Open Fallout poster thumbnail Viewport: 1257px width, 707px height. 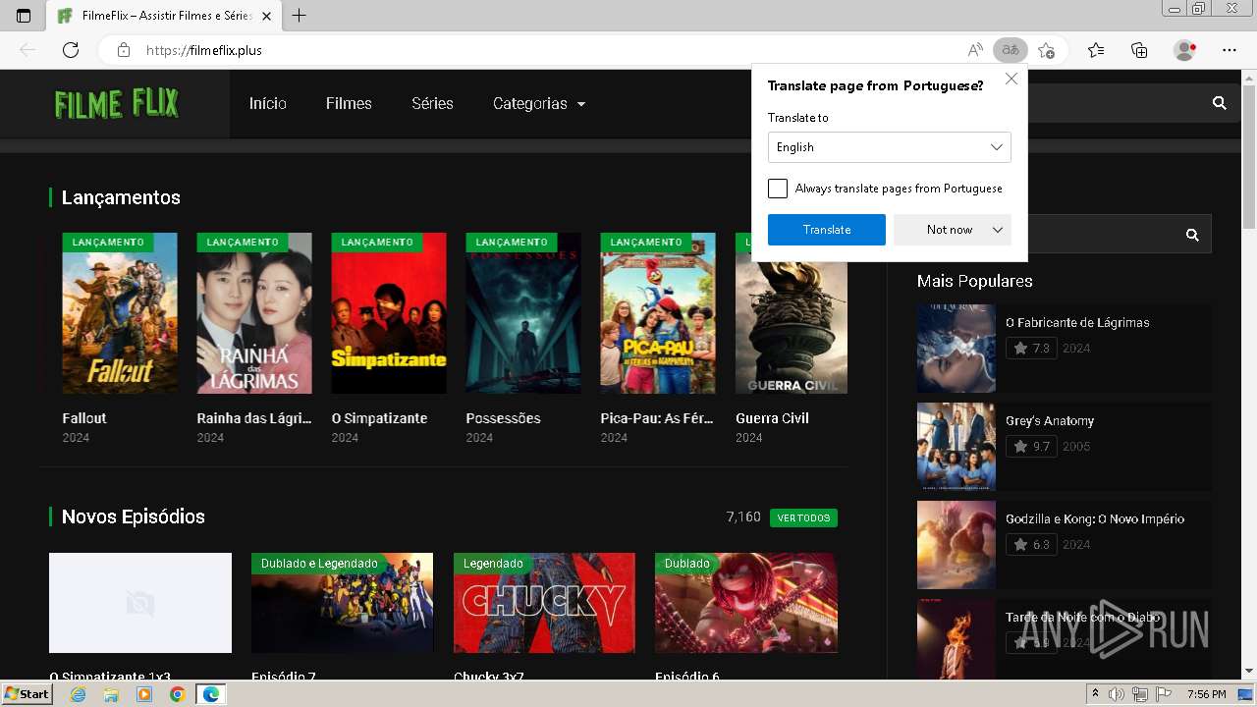(120, 313)
